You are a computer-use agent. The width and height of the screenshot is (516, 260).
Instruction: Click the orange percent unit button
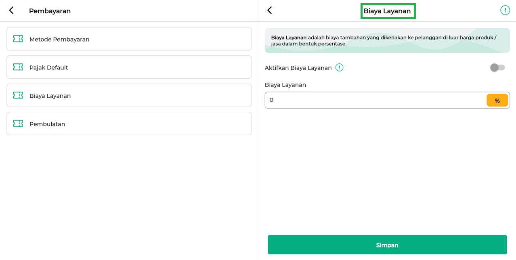click(497, 101)
